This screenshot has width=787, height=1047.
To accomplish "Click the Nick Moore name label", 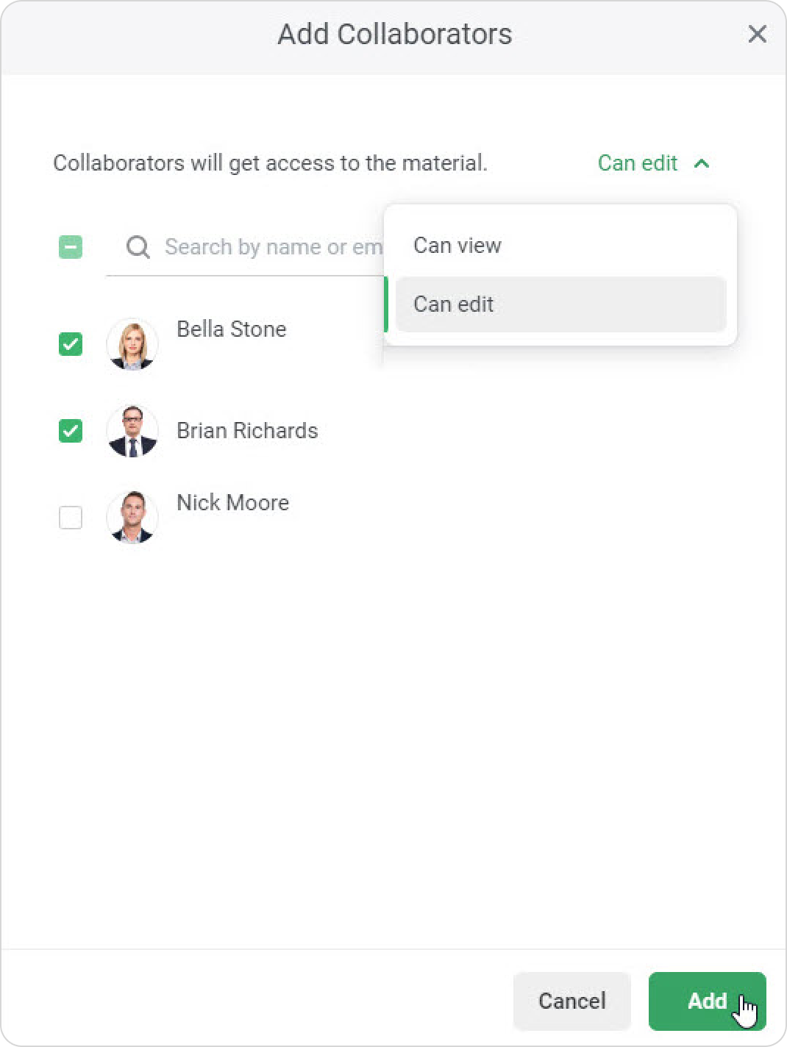I will point(232,503).
